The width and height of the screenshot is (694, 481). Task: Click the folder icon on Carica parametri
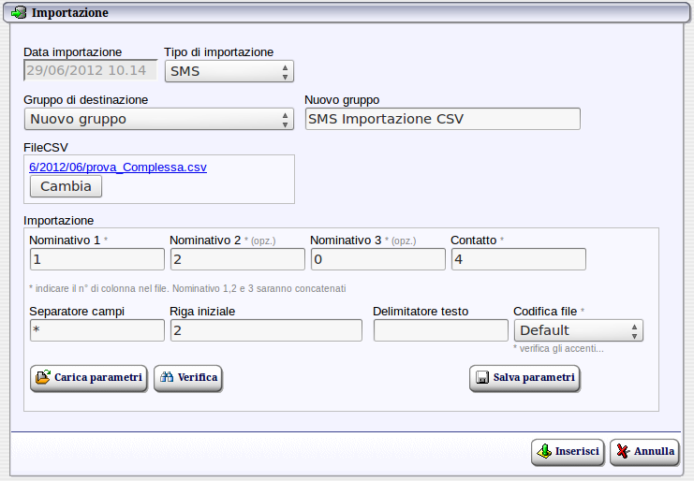coord(42,378)
